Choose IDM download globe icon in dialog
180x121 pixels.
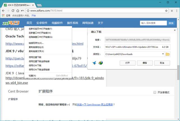point(101,63)
